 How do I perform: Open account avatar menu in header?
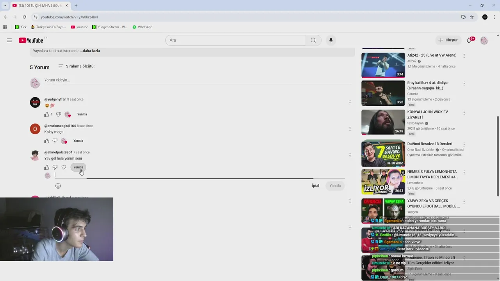[484, 40]
